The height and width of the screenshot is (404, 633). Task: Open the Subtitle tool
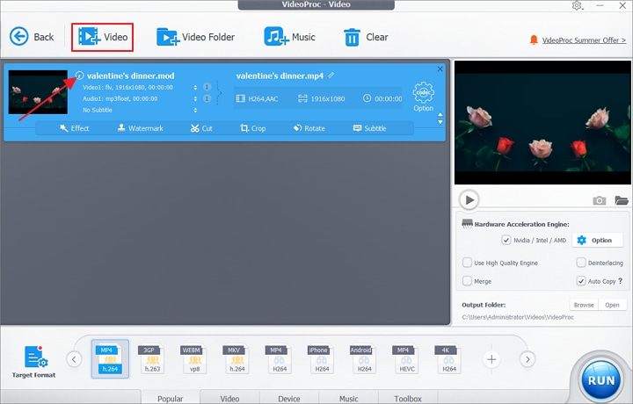370,128
